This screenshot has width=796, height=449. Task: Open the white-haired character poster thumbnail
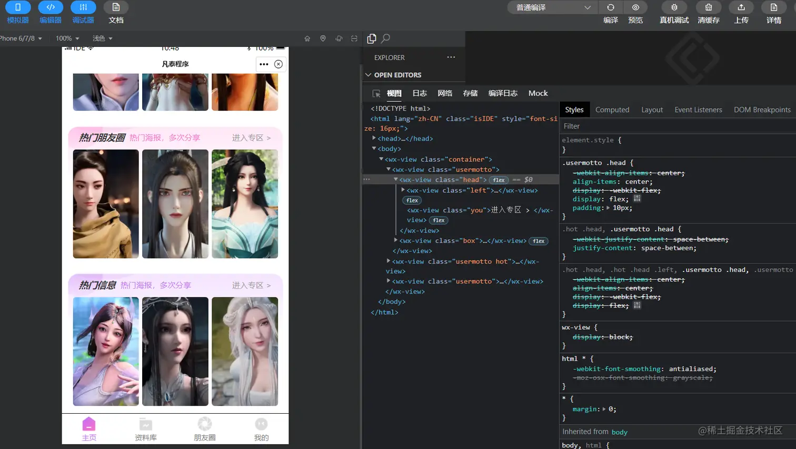245,352
